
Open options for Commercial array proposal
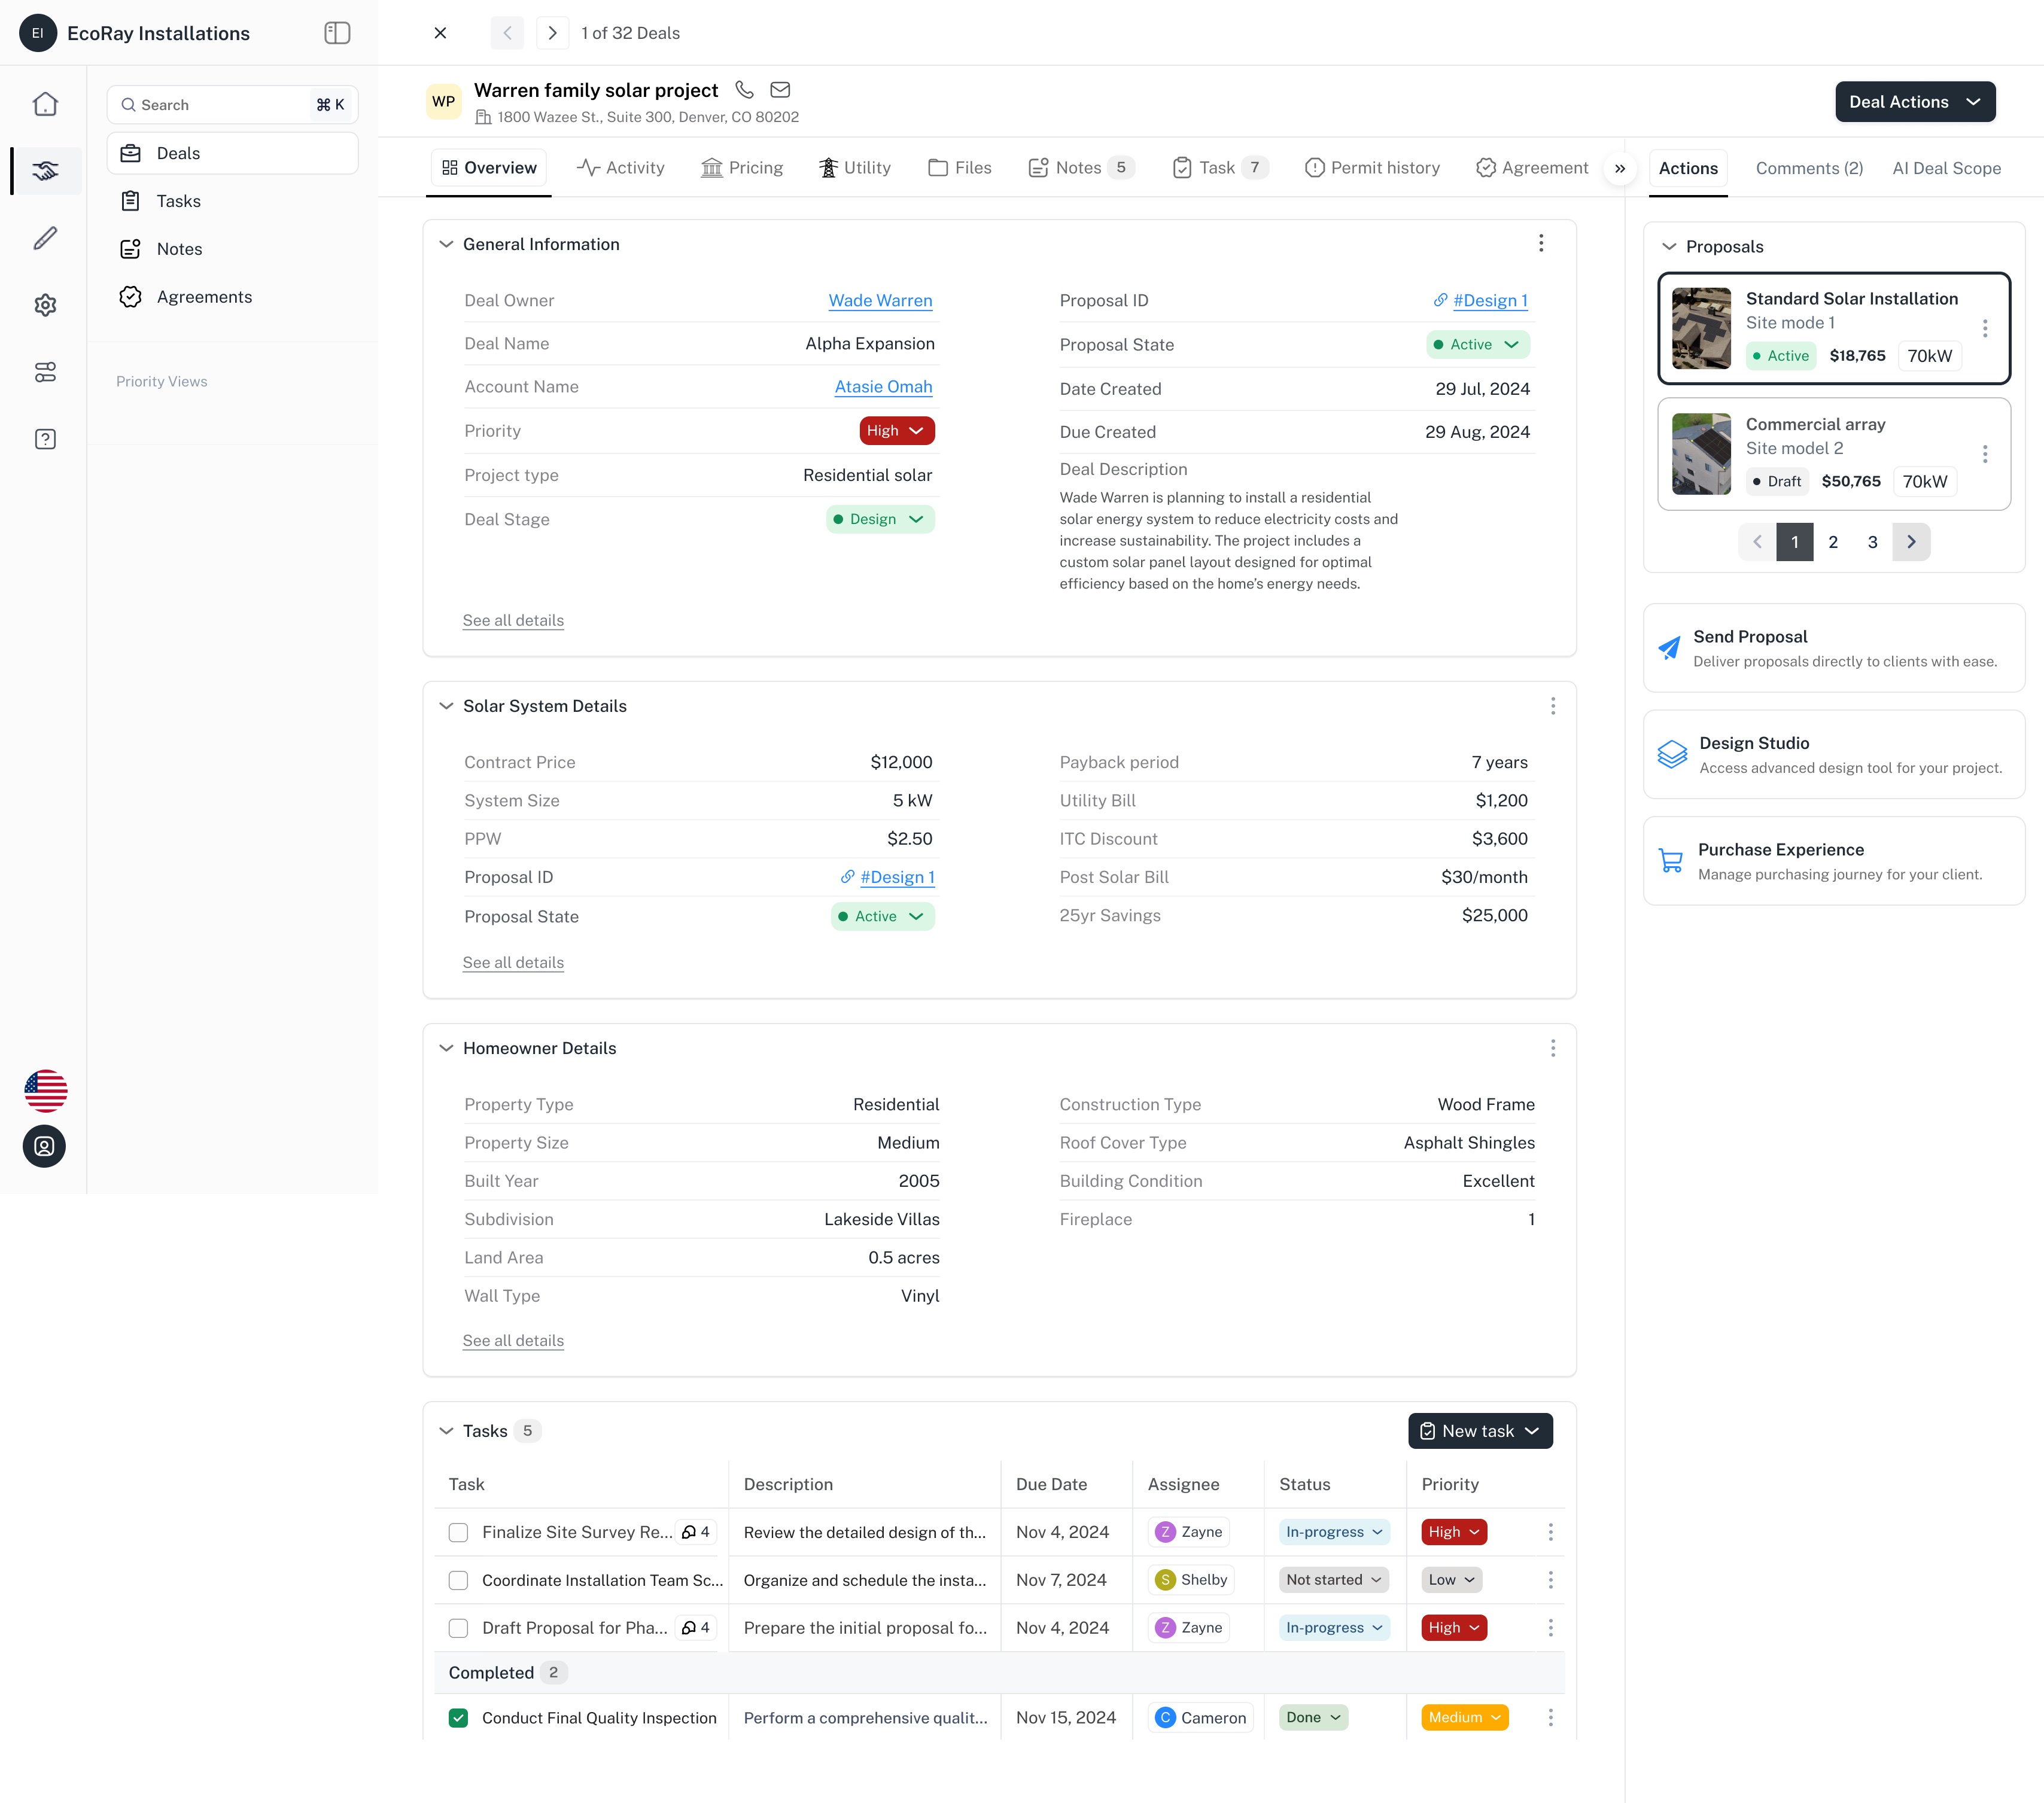(1985, 454)
